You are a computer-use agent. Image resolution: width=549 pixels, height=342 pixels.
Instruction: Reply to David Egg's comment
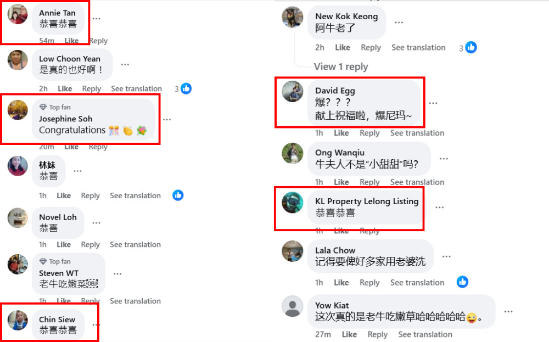[369, 133]
